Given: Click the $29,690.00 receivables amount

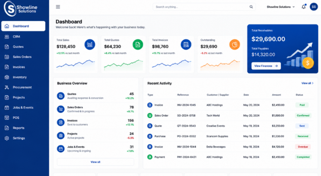Looking at the screenshot, I should pyautogui.click(x=268, y=39).
